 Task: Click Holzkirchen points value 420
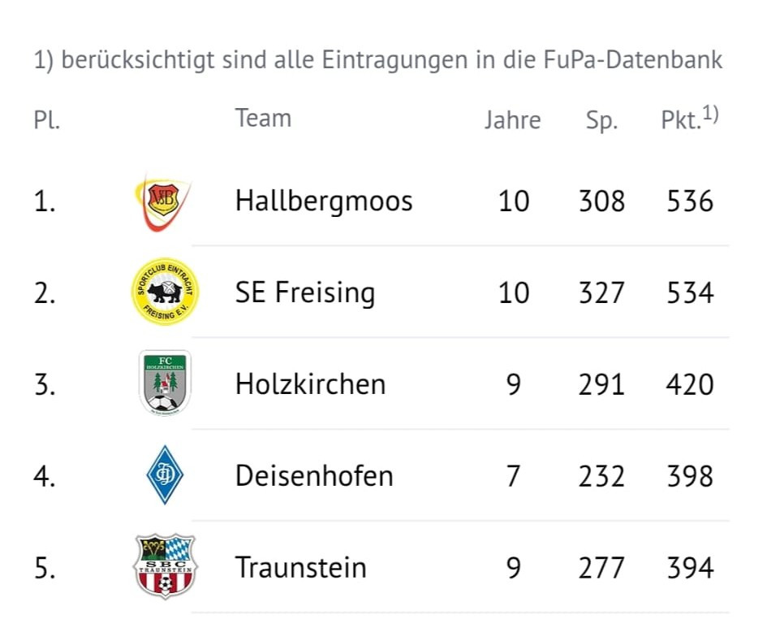pos(690,383)
